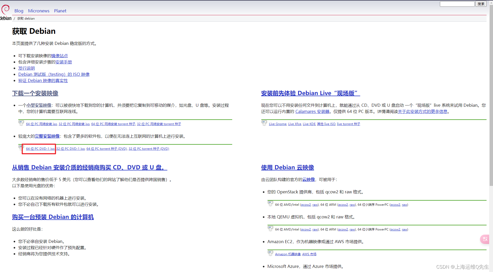Open the Planet menu link
493x272 pixels.
pos(60,11)
